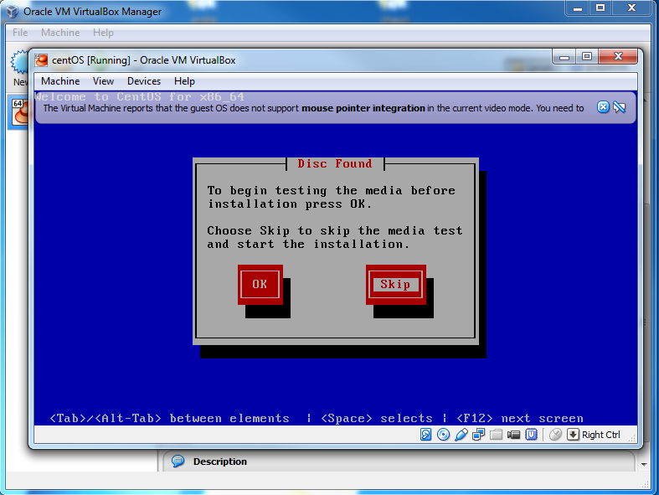This screenshot has height=495, width=659.
Task: Minimize the VirtualBox Manager window
Action: point(578,8)
